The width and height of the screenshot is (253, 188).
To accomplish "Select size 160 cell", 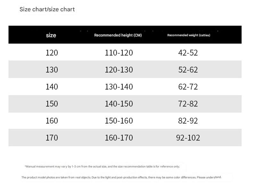I will (52, 121).
